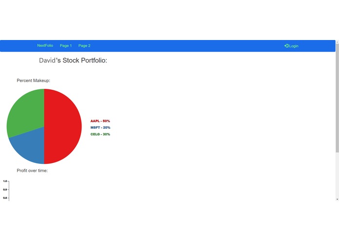This screenshot has width=339, height=241.
Task: Click the 0.9 axis tick label
Action: tap(5, 190)
